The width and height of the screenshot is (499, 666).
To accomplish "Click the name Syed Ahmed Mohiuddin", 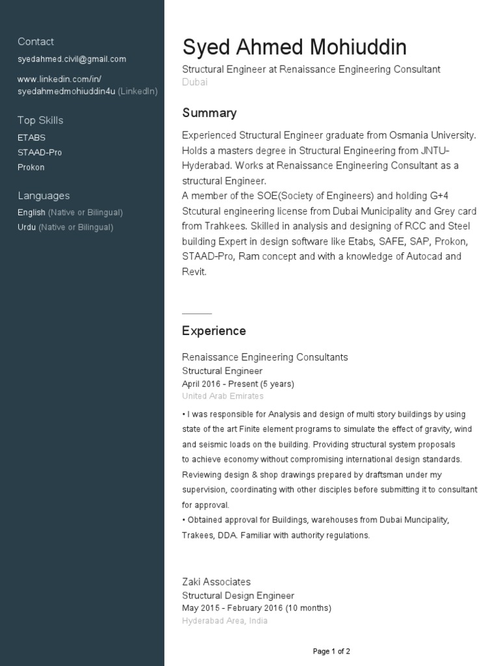I will (x=294, y=47).
